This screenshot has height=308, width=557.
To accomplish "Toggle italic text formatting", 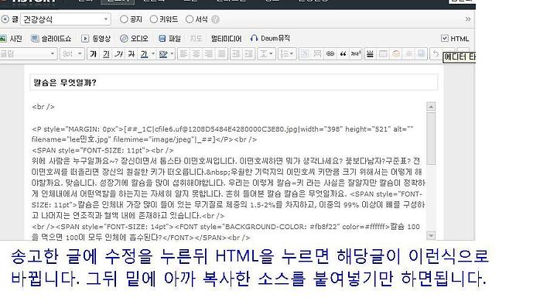I will (118, 54).
